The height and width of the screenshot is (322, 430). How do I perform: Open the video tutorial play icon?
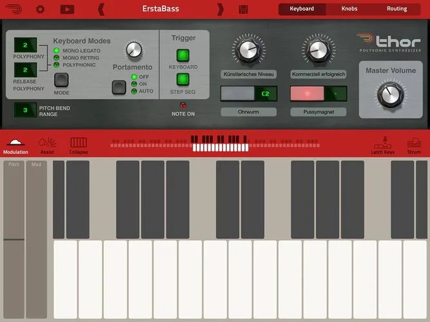(67, 9)
